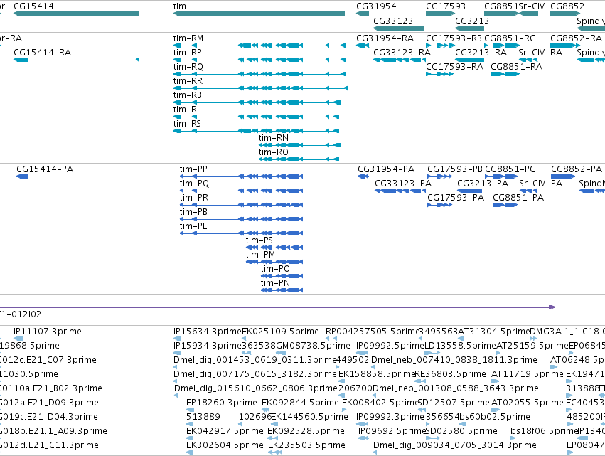
Task: Select protein CG8852-PA
Action: [x=563, y=176]
